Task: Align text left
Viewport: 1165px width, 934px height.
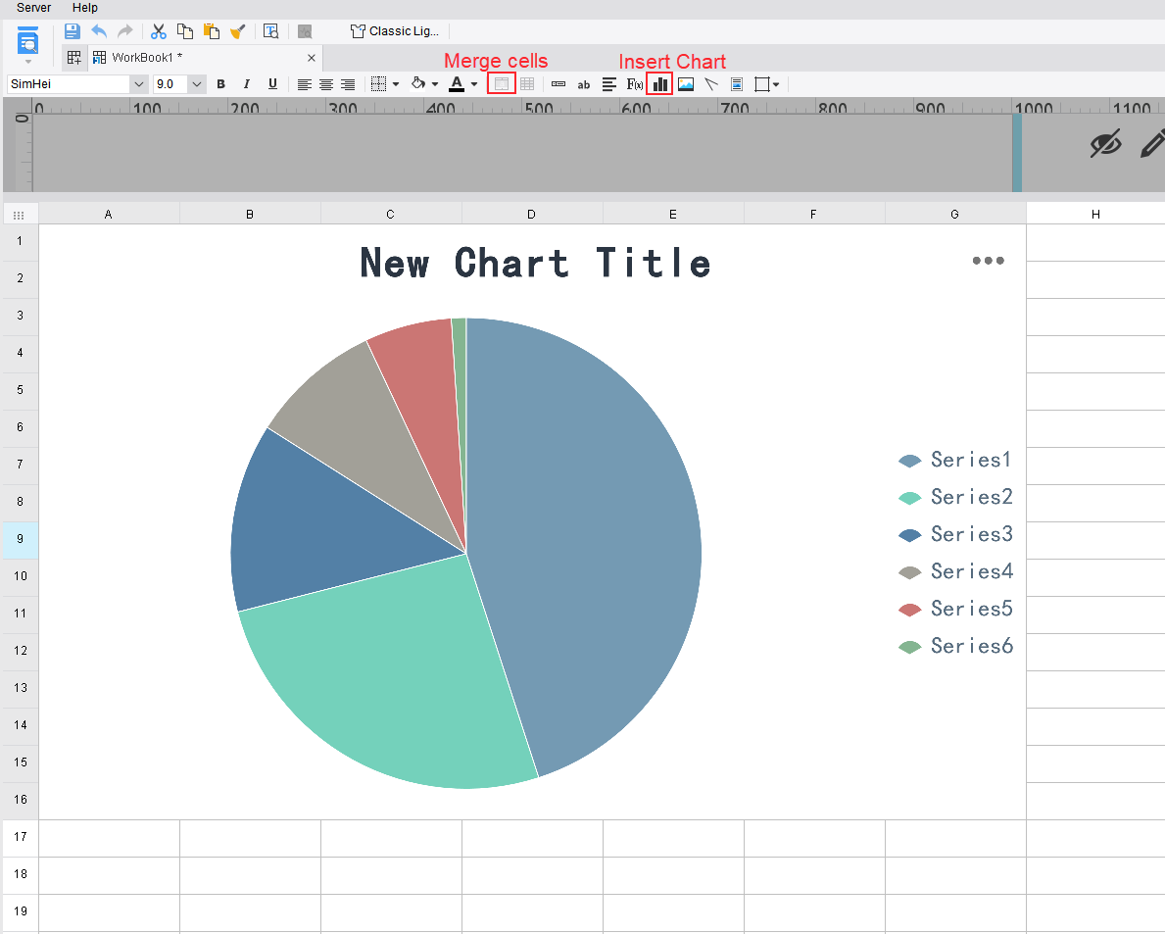Action: click(304, 84)
